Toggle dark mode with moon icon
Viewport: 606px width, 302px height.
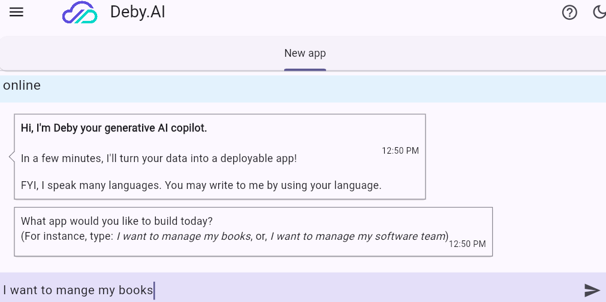coord(599,12)
